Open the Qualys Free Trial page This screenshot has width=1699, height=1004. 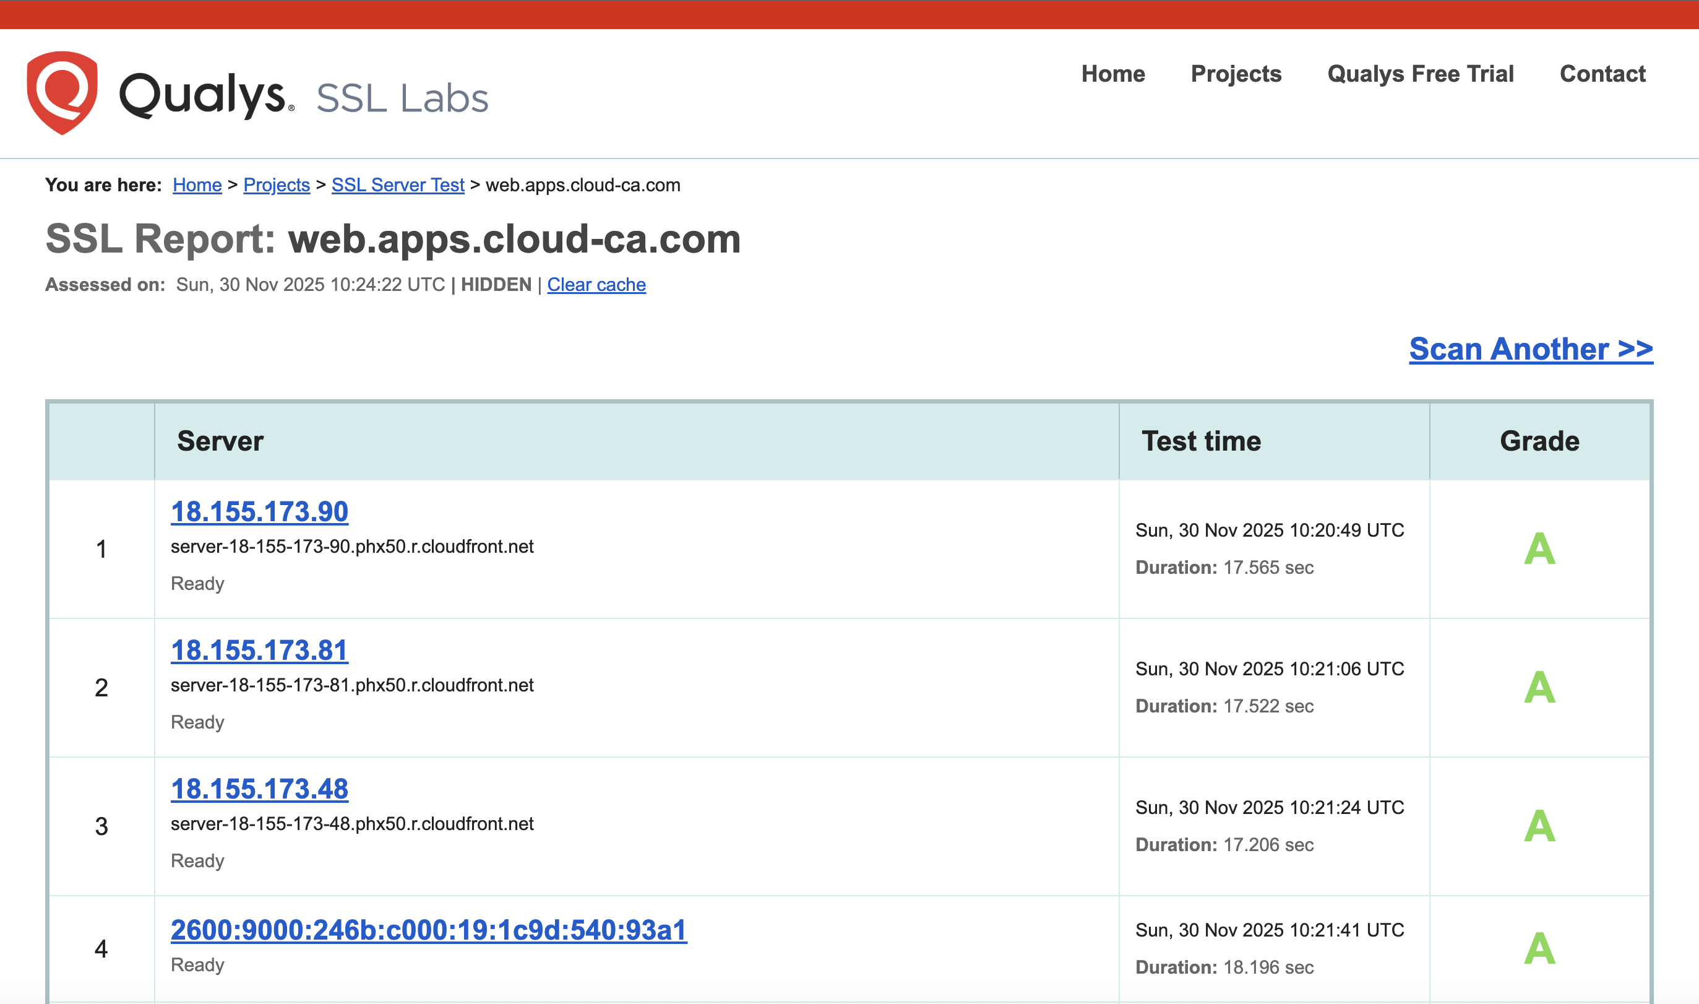click(x=1420, y=74)
